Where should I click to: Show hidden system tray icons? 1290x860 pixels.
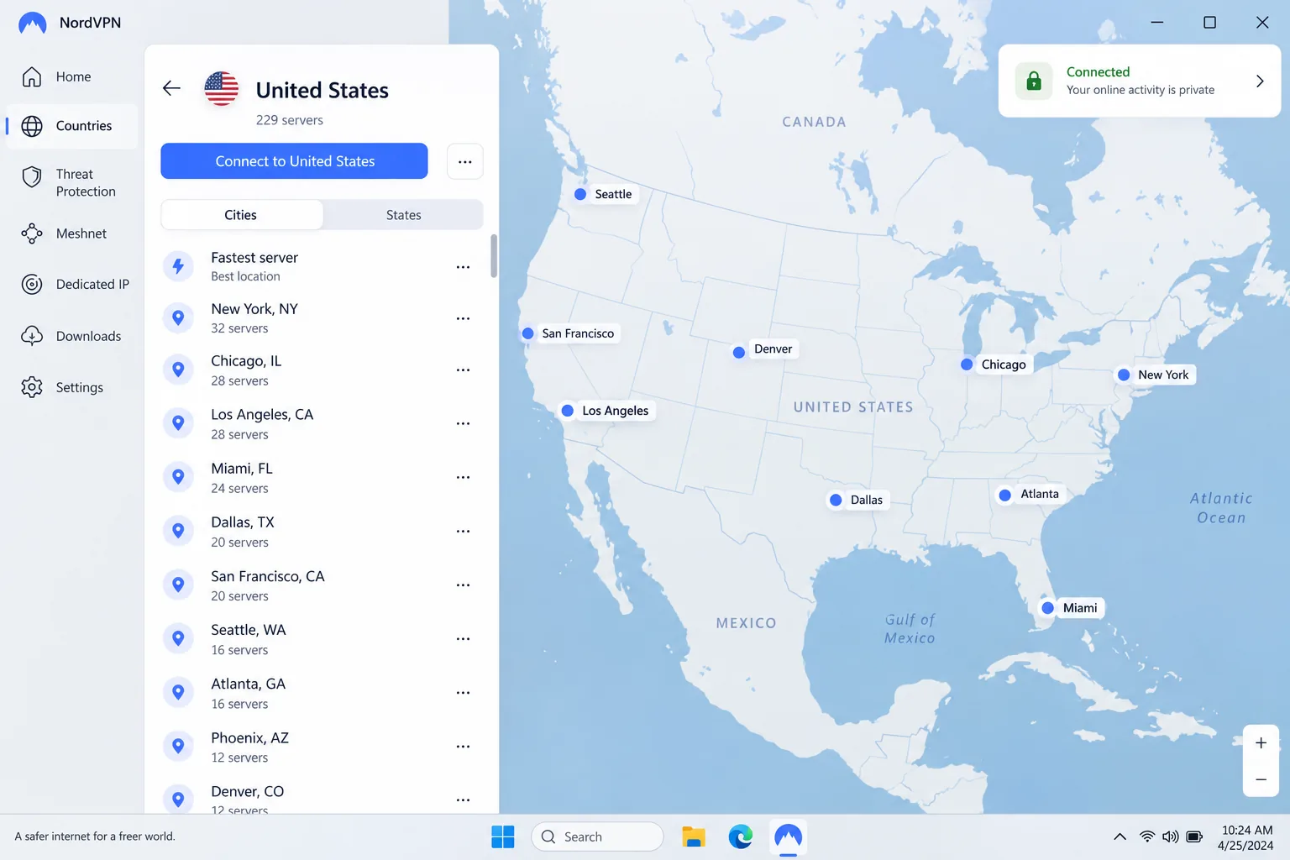click(x=1120, y=836)
